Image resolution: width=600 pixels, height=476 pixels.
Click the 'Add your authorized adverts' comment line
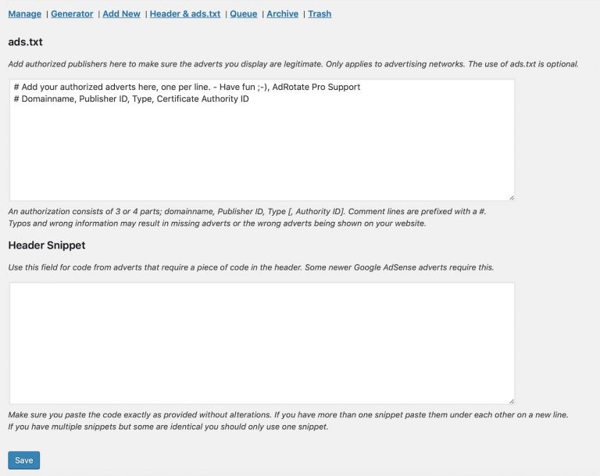(187, 88)
